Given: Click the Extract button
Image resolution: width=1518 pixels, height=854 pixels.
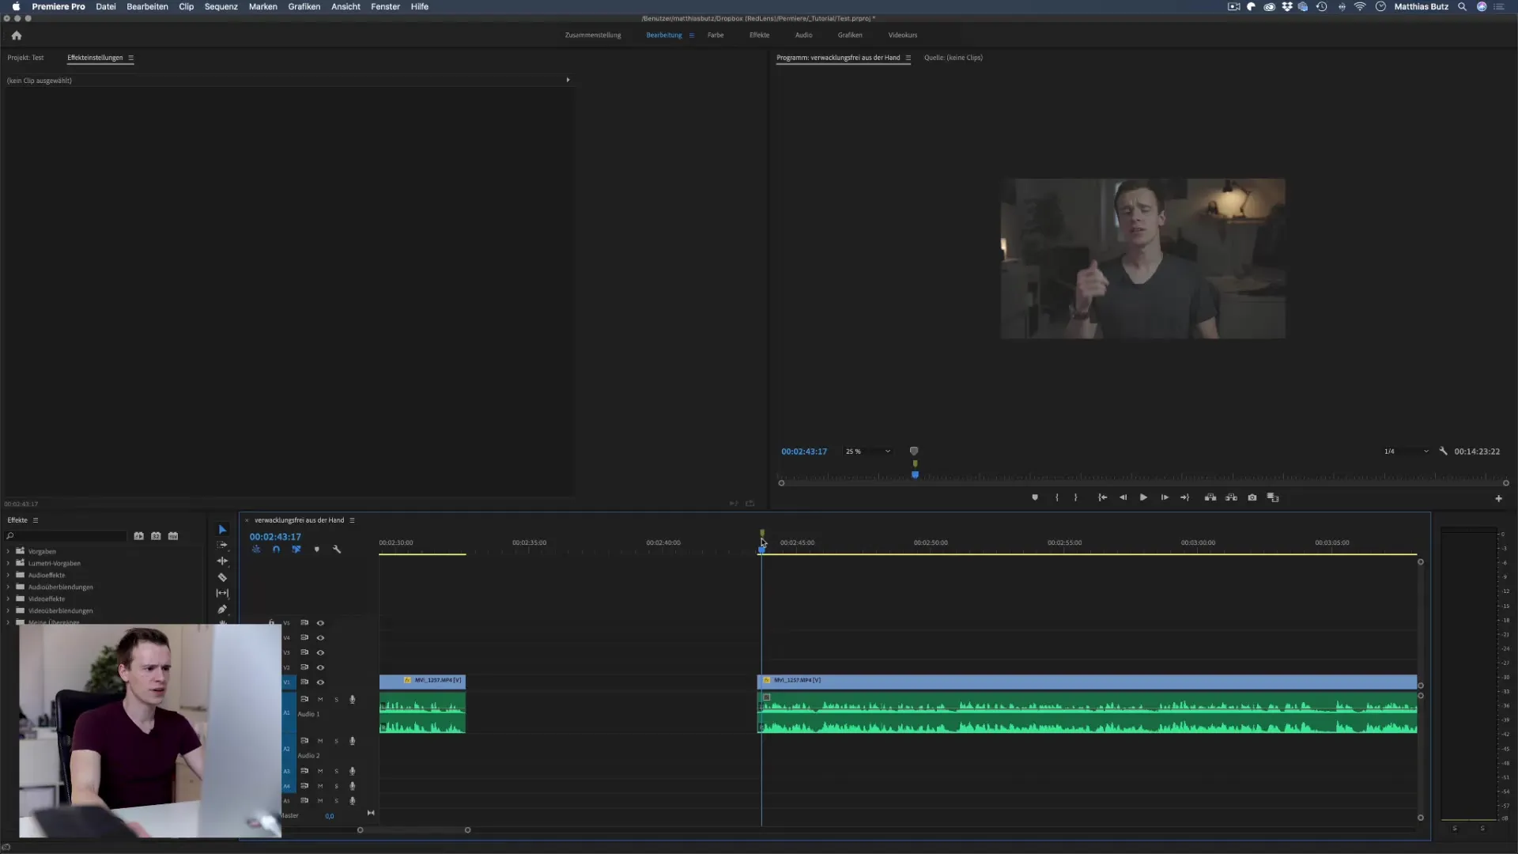Looking at the screenshot, I should point(1231,497).
